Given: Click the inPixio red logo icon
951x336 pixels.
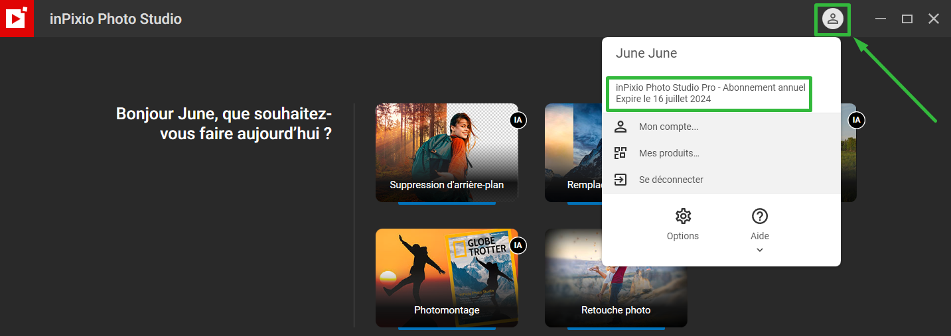Looking at the screenshot, I should (x=17, y=19).
